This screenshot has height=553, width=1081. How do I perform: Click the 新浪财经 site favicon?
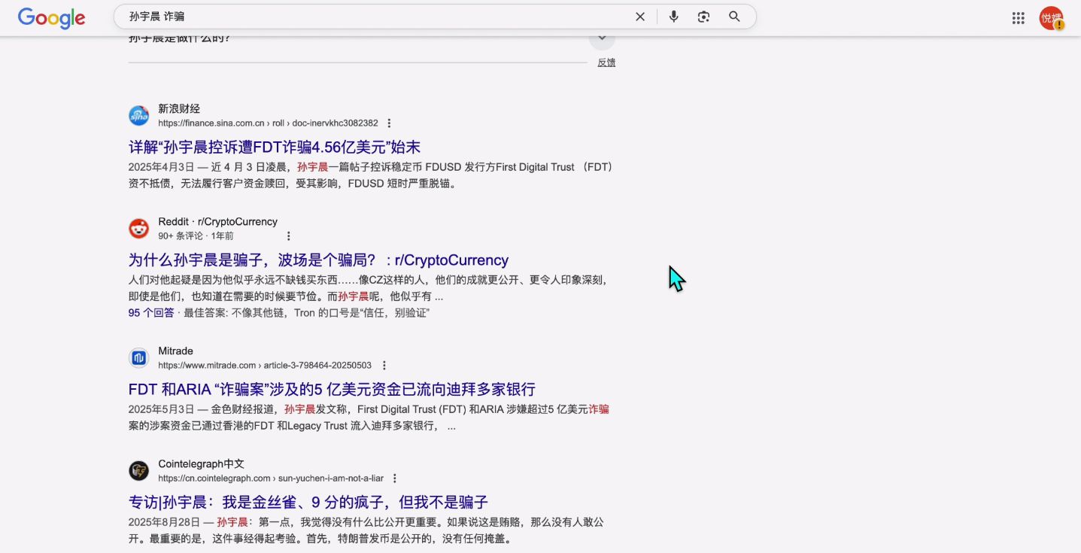click(138, 115)
